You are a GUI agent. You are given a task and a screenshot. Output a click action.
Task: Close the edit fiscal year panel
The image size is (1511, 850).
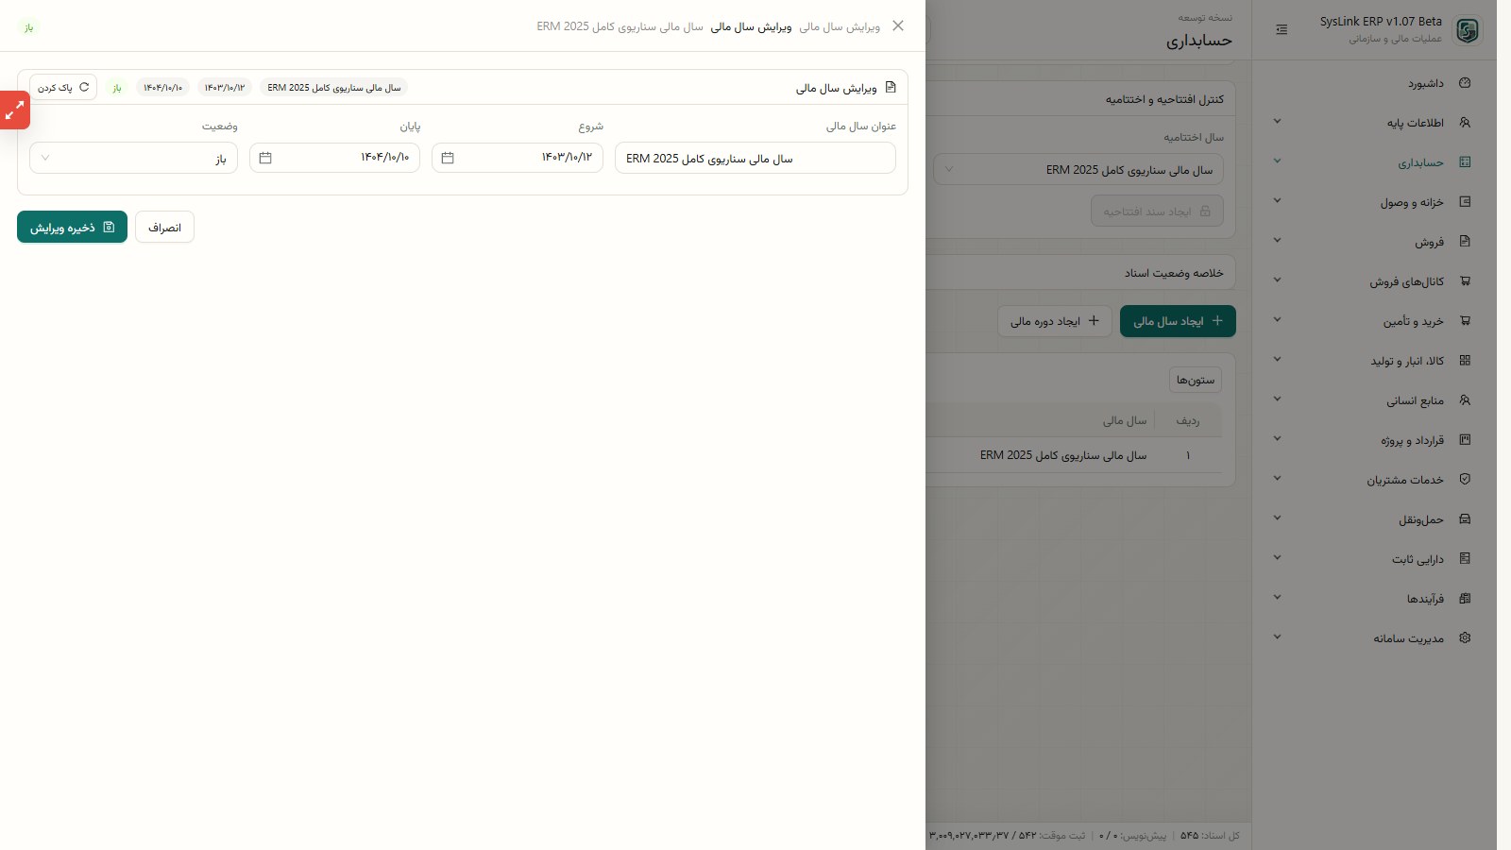click(x=898, y=25)
